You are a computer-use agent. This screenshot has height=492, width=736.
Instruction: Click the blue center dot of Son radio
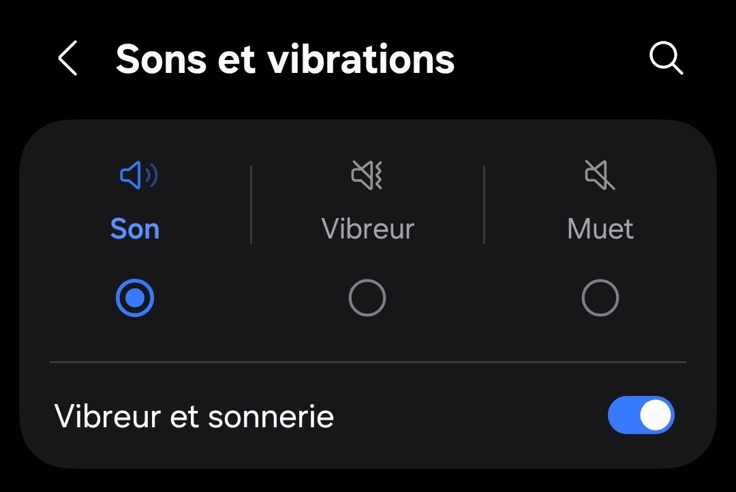[135, 298]
